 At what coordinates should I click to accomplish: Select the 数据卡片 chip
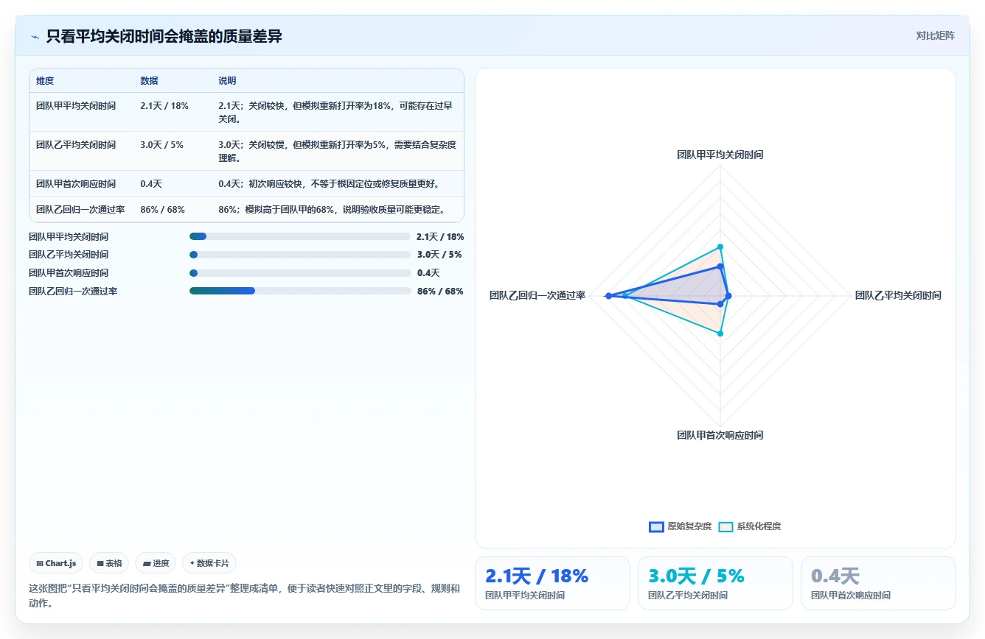(209, 563)
